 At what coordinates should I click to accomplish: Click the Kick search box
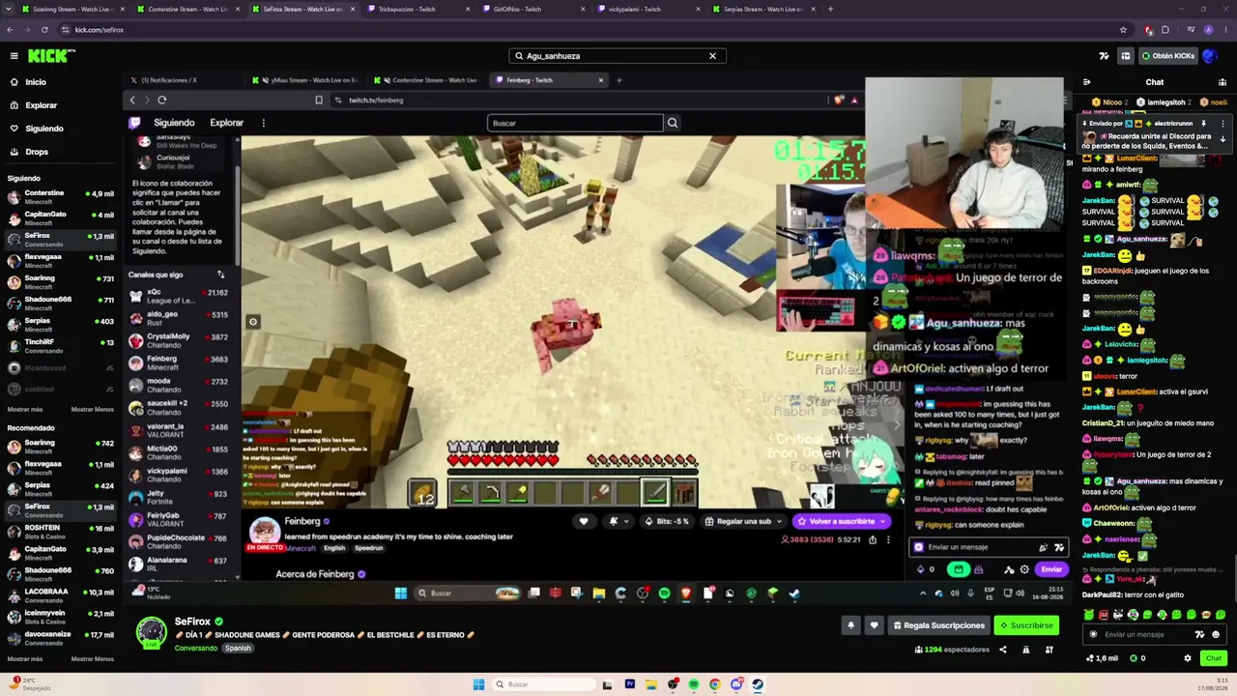click(x=618, y=56)
